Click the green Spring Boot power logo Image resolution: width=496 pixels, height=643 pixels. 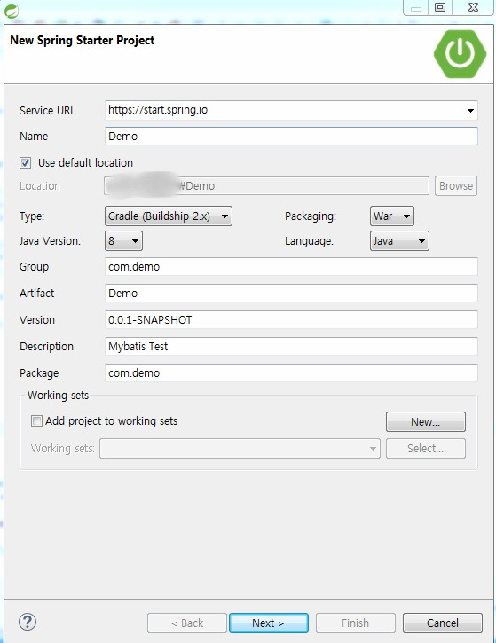point(460,54)
